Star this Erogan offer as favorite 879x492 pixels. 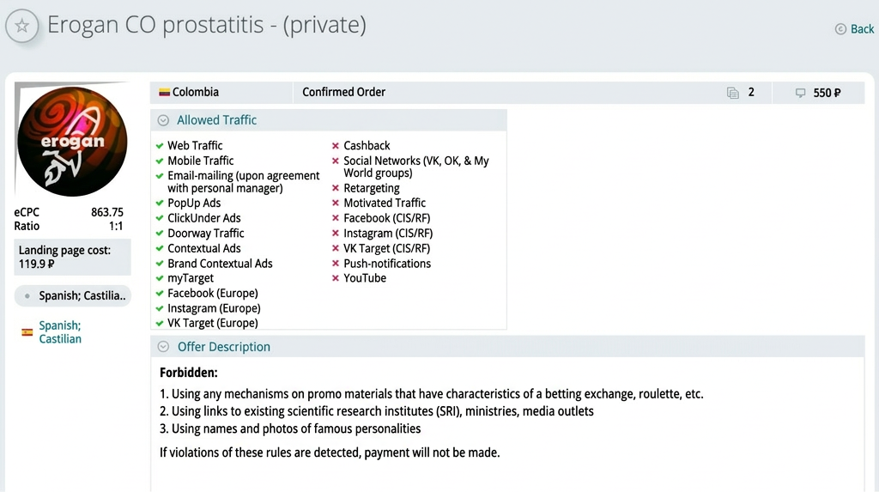tap(21, 25)
